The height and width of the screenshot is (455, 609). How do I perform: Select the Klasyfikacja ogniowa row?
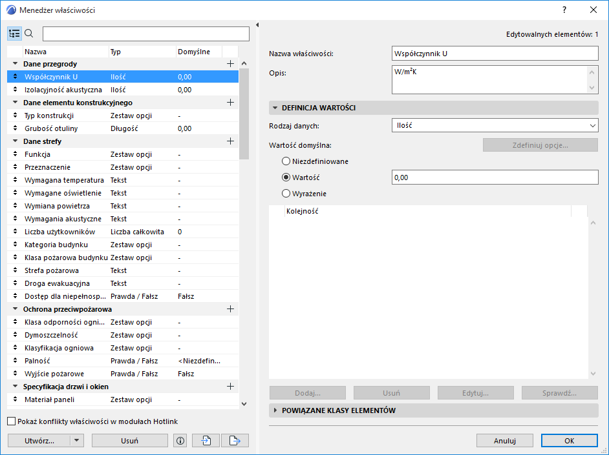pos(123,348)
